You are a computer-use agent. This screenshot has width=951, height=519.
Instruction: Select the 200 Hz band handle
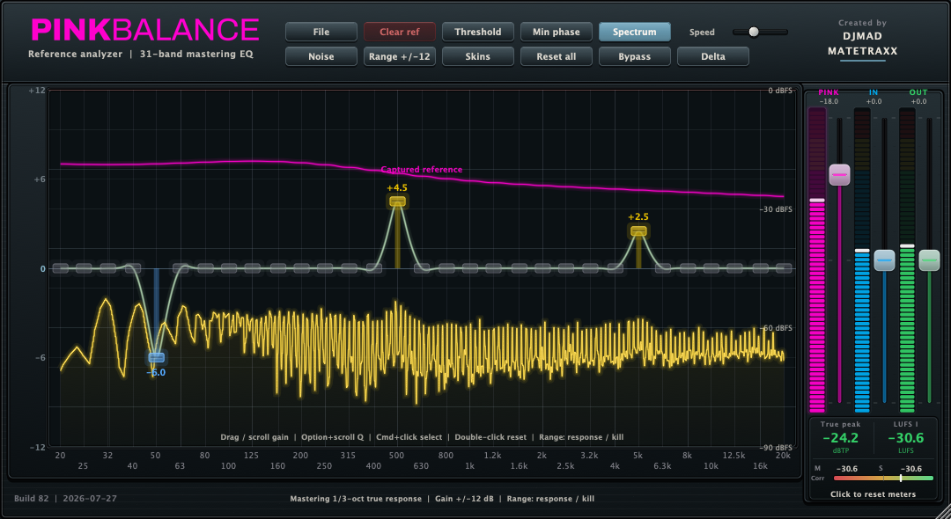coord(301,268)
